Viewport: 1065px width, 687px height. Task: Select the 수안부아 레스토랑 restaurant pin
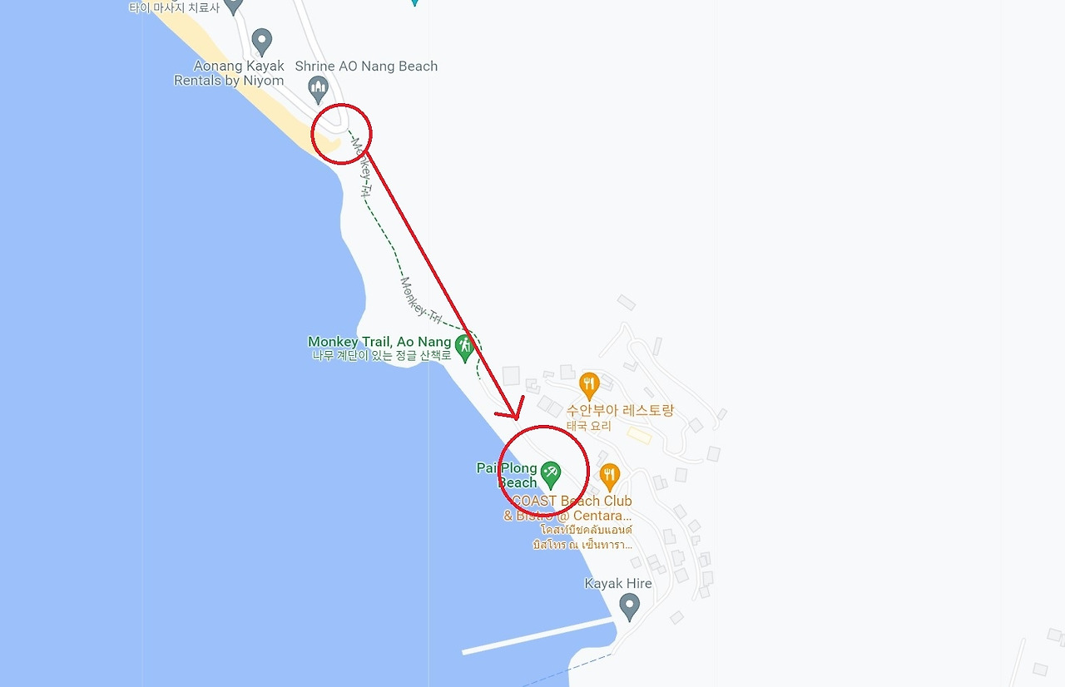[589, 385]
